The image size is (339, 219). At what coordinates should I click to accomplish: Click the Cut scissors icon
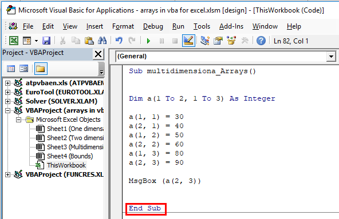click(x=62, y=41)
